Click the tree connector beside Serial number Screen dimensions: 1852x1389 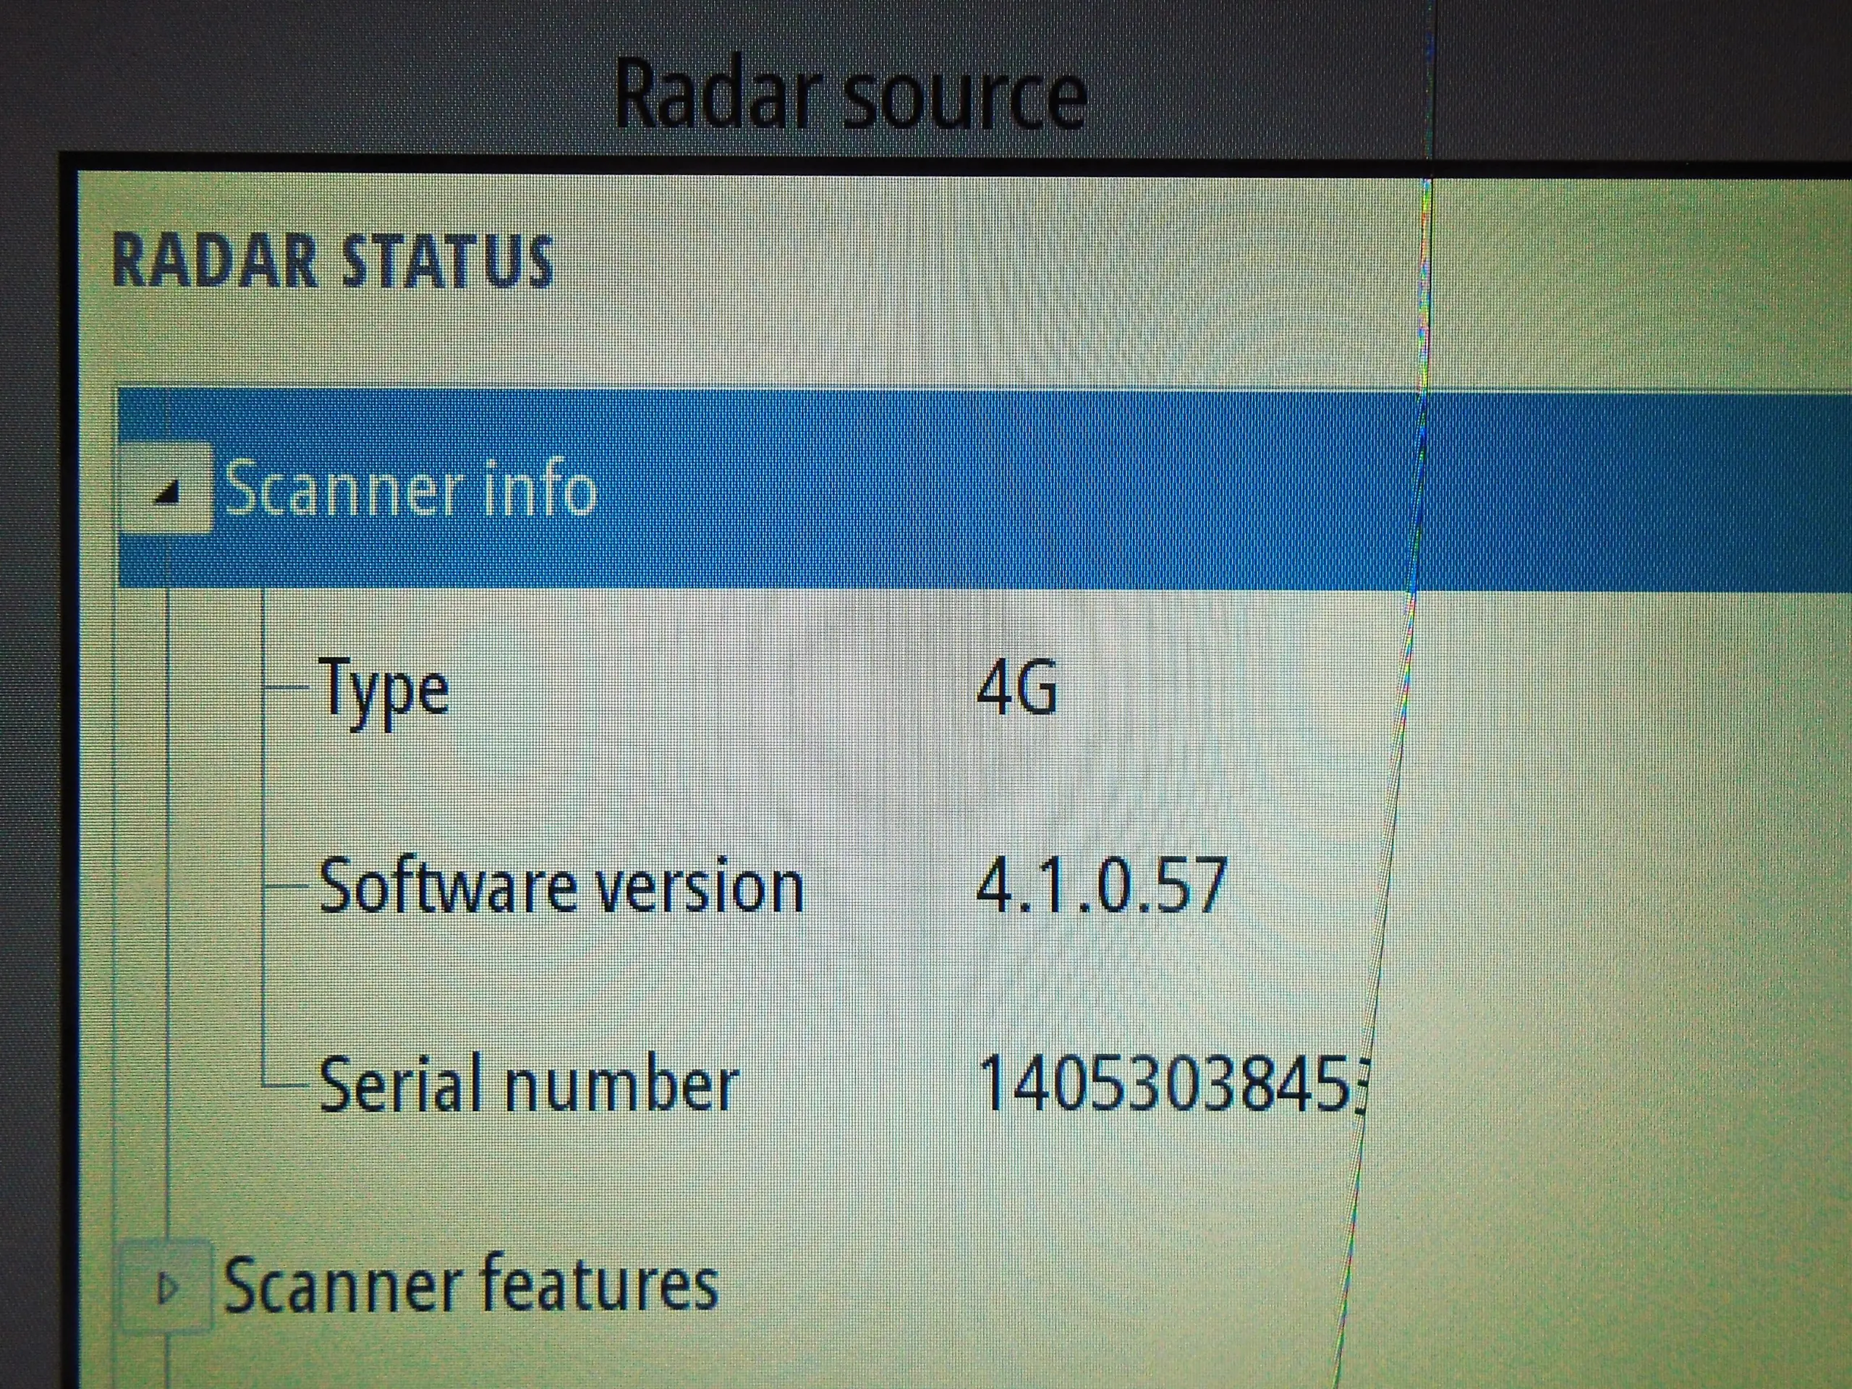click(x=286, y=1086)
